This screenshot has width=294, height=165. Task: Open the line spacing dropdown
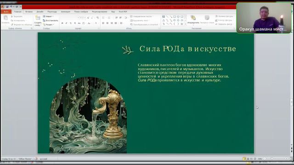(x=126, y=18)
